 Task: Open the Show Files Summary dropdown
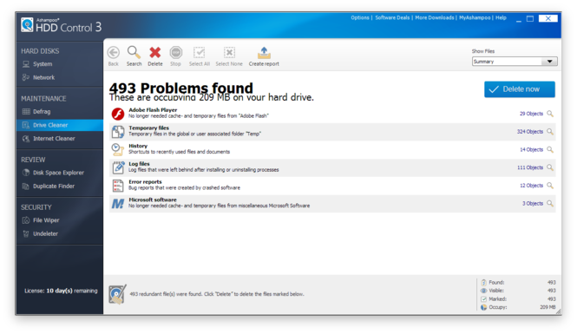(x=515, y=62)
